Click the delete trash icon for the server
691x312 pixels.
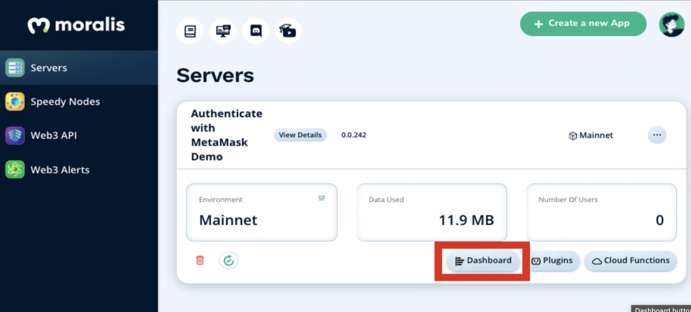[x=200, y=260]
